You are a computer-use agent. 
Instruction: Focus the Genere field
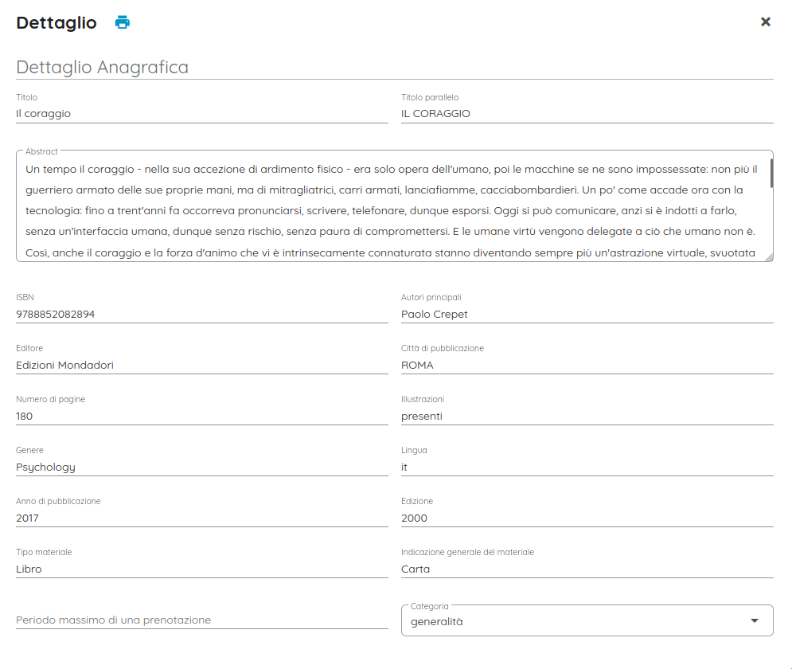pyautogui.click(x=201, y=468)
